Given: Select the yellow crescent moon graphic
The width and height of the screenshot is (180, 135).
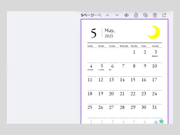Looking at the screenshot, I should click(x=154, y=32).
